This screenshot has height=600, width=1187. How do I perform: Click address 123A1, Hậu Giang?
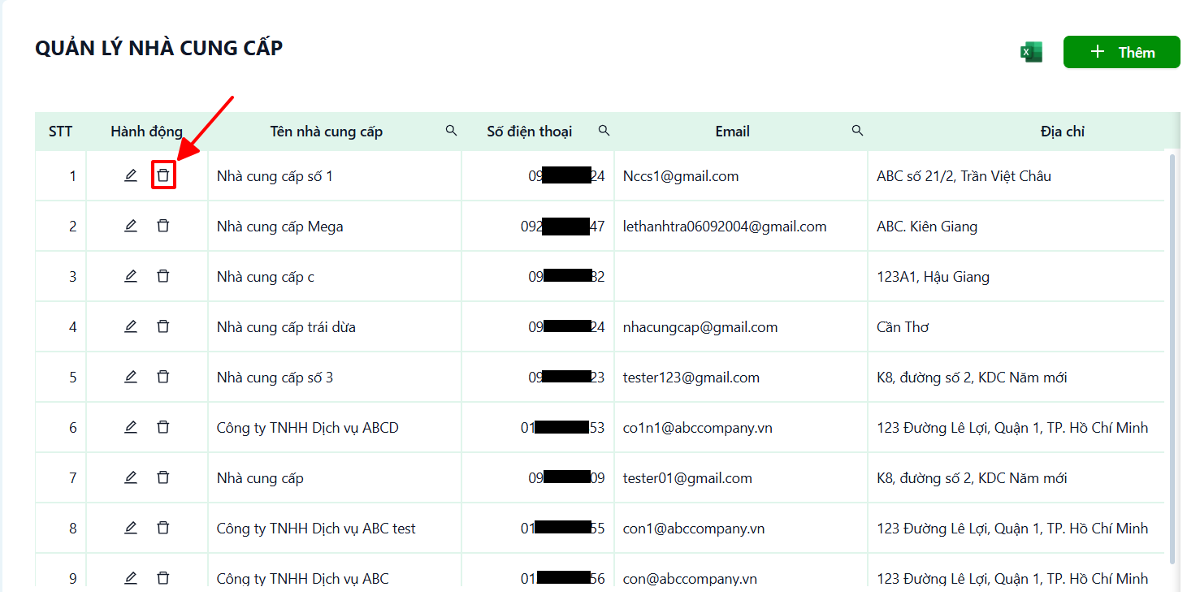pyautogui.click(x=934, y=277)
